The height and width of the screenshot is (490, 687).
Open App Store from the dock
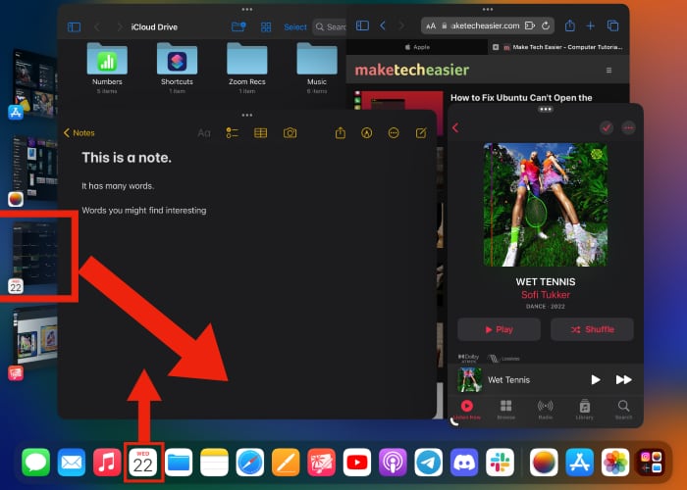(x=580, y=462)
